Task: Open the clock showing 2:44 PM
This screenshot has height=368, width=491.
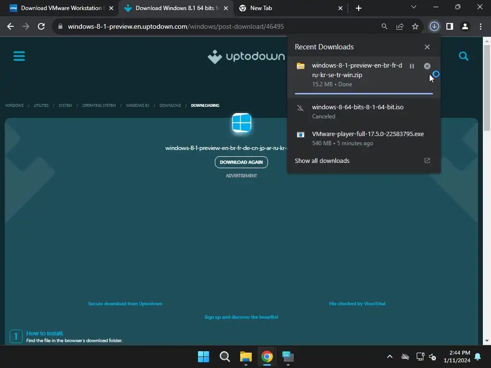Action: pyautogui.click(x=457, y=356)
